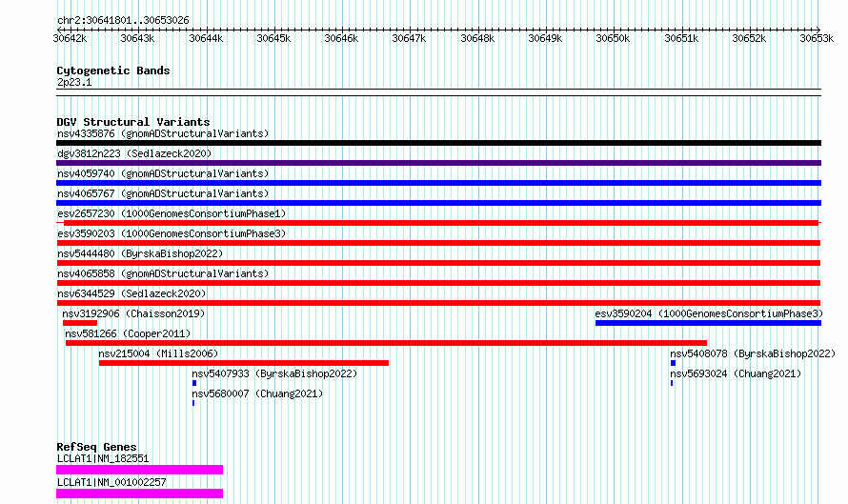Click the nsv5680007 (Chuang2021) label

click(257, 393)
